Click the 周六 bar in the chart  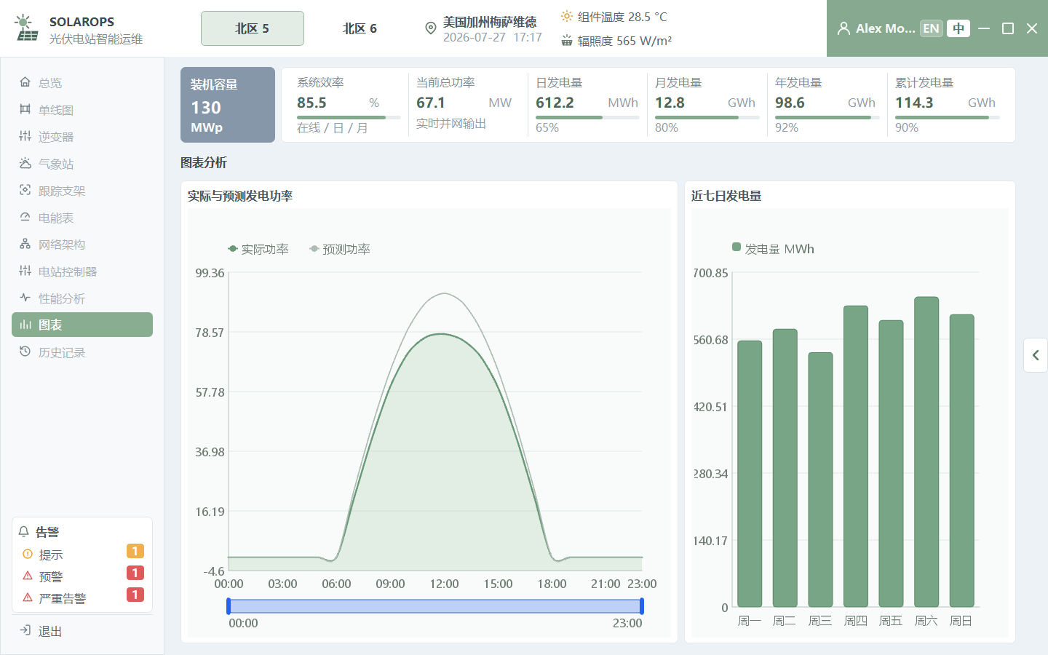pyautogui.click(x=926, y=451)
